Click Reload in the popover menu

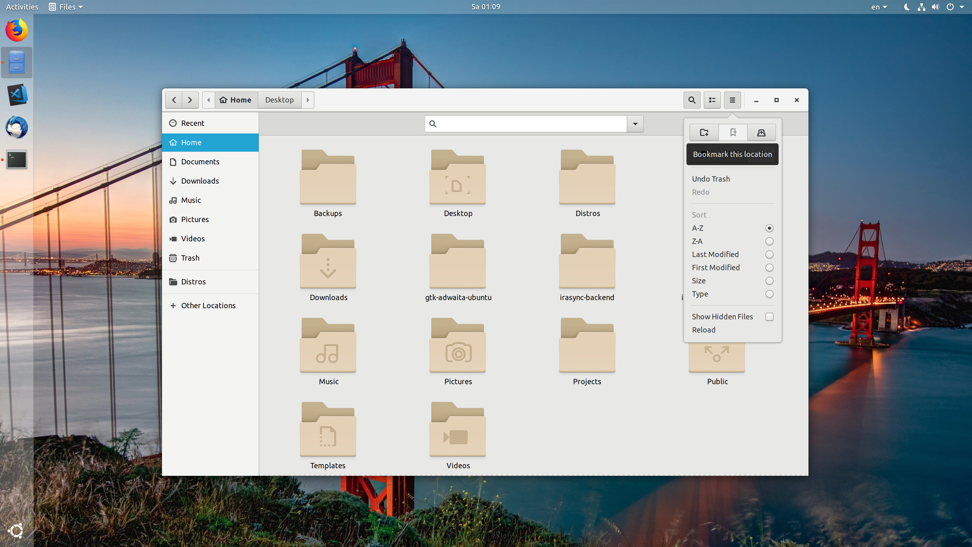pos(703,330)
